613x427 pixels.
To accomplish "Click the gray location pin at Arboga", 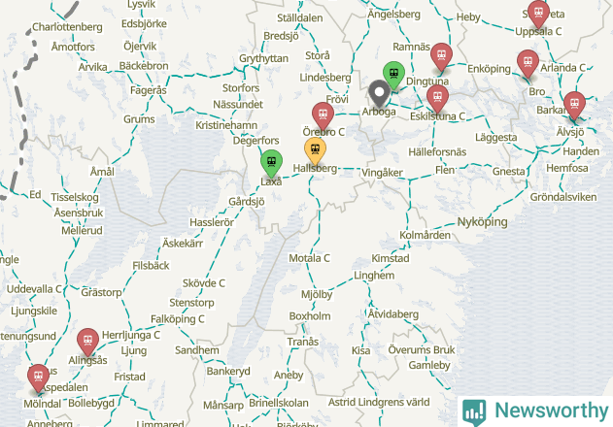I will [379, 93].
